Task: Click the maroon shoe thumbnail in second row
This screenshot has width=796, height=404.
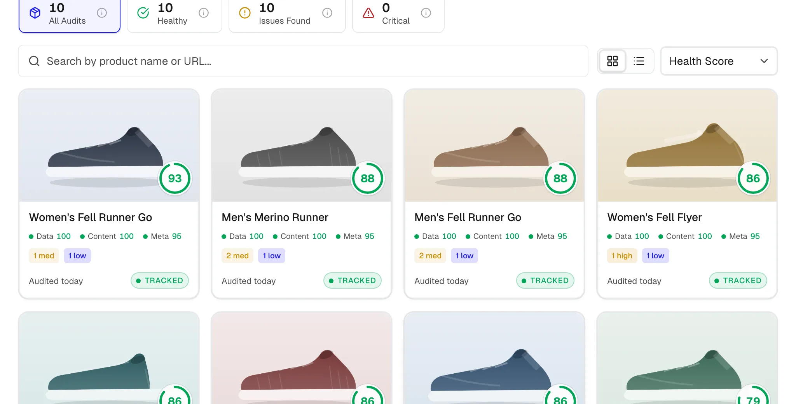Action: (302, 358)
